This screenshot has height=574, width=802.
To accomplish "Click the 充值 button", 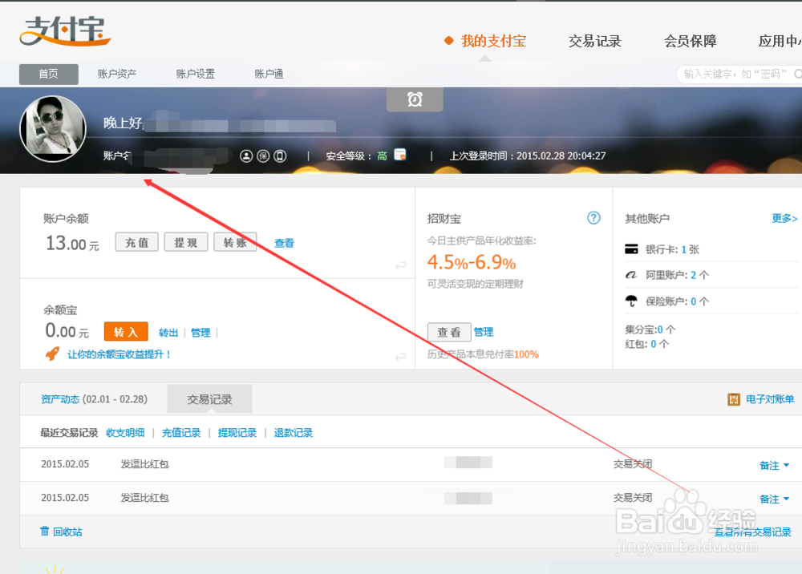I will coord(136,242).
